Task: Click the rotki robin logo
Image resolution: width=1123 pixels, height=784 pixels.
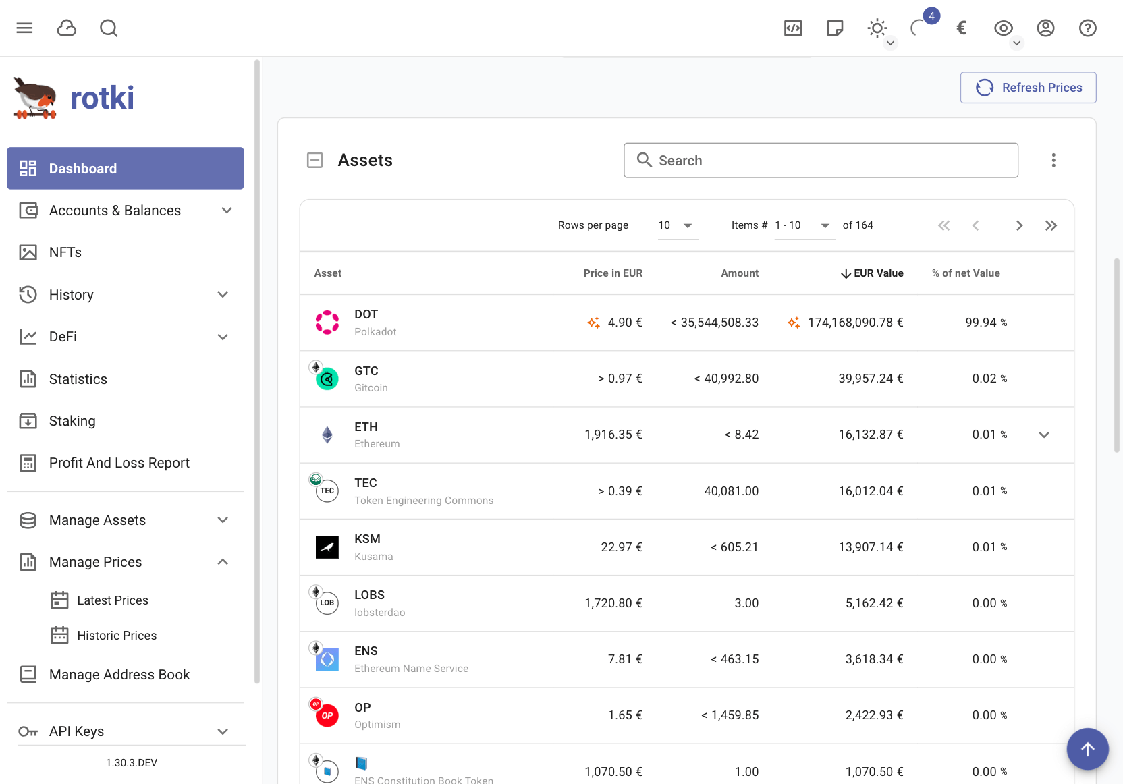Action: click(x=35, y=99)
